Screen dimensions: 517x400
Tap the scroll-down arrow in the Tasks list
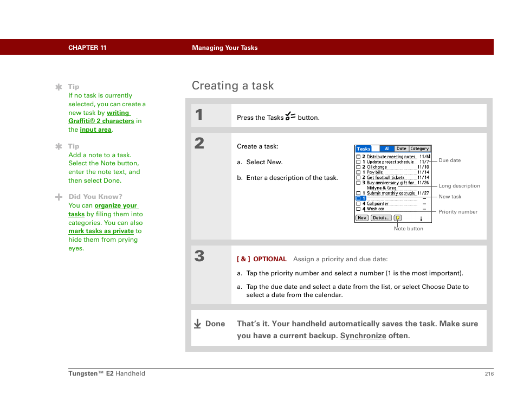[421, 218]
